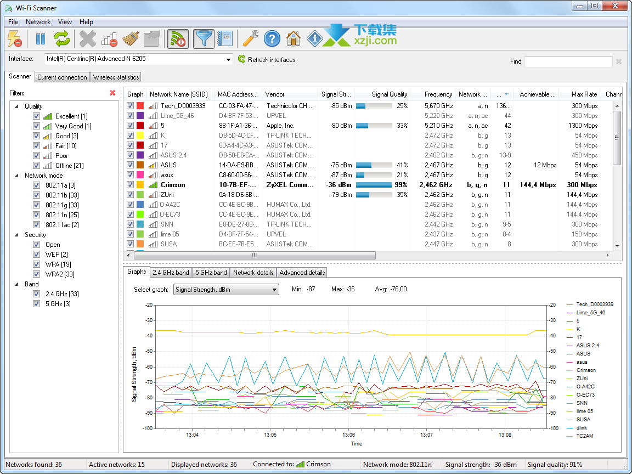Click the purple swatch of Lime_5G_46

[x=140, y=116]
